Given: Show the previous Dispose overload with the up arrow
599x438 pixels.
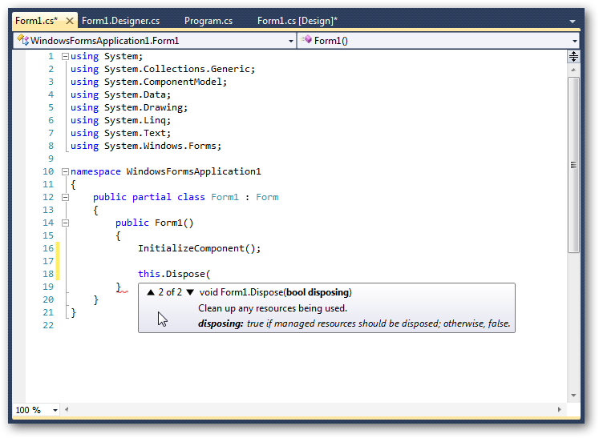Looking at the screenshot, I should [x=150, y=292].
